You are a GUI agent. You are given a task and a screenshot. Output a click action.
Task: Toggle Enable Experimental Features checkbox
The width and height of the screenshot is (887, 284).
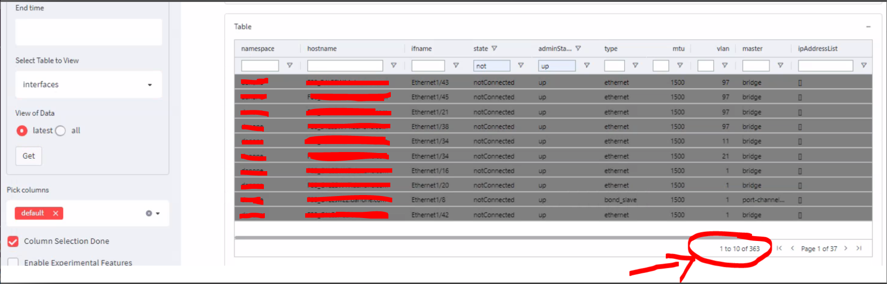coord(13,262)
